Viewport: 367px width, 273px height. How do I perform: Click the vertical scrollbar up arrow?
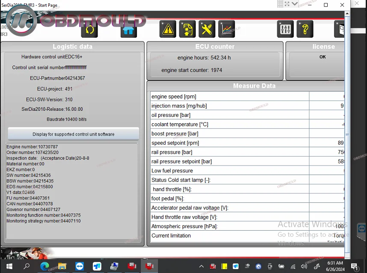(x=347, y=14)
